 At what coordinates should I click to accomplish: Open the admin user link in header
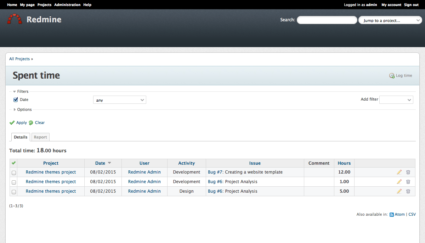tap(372, 5)
